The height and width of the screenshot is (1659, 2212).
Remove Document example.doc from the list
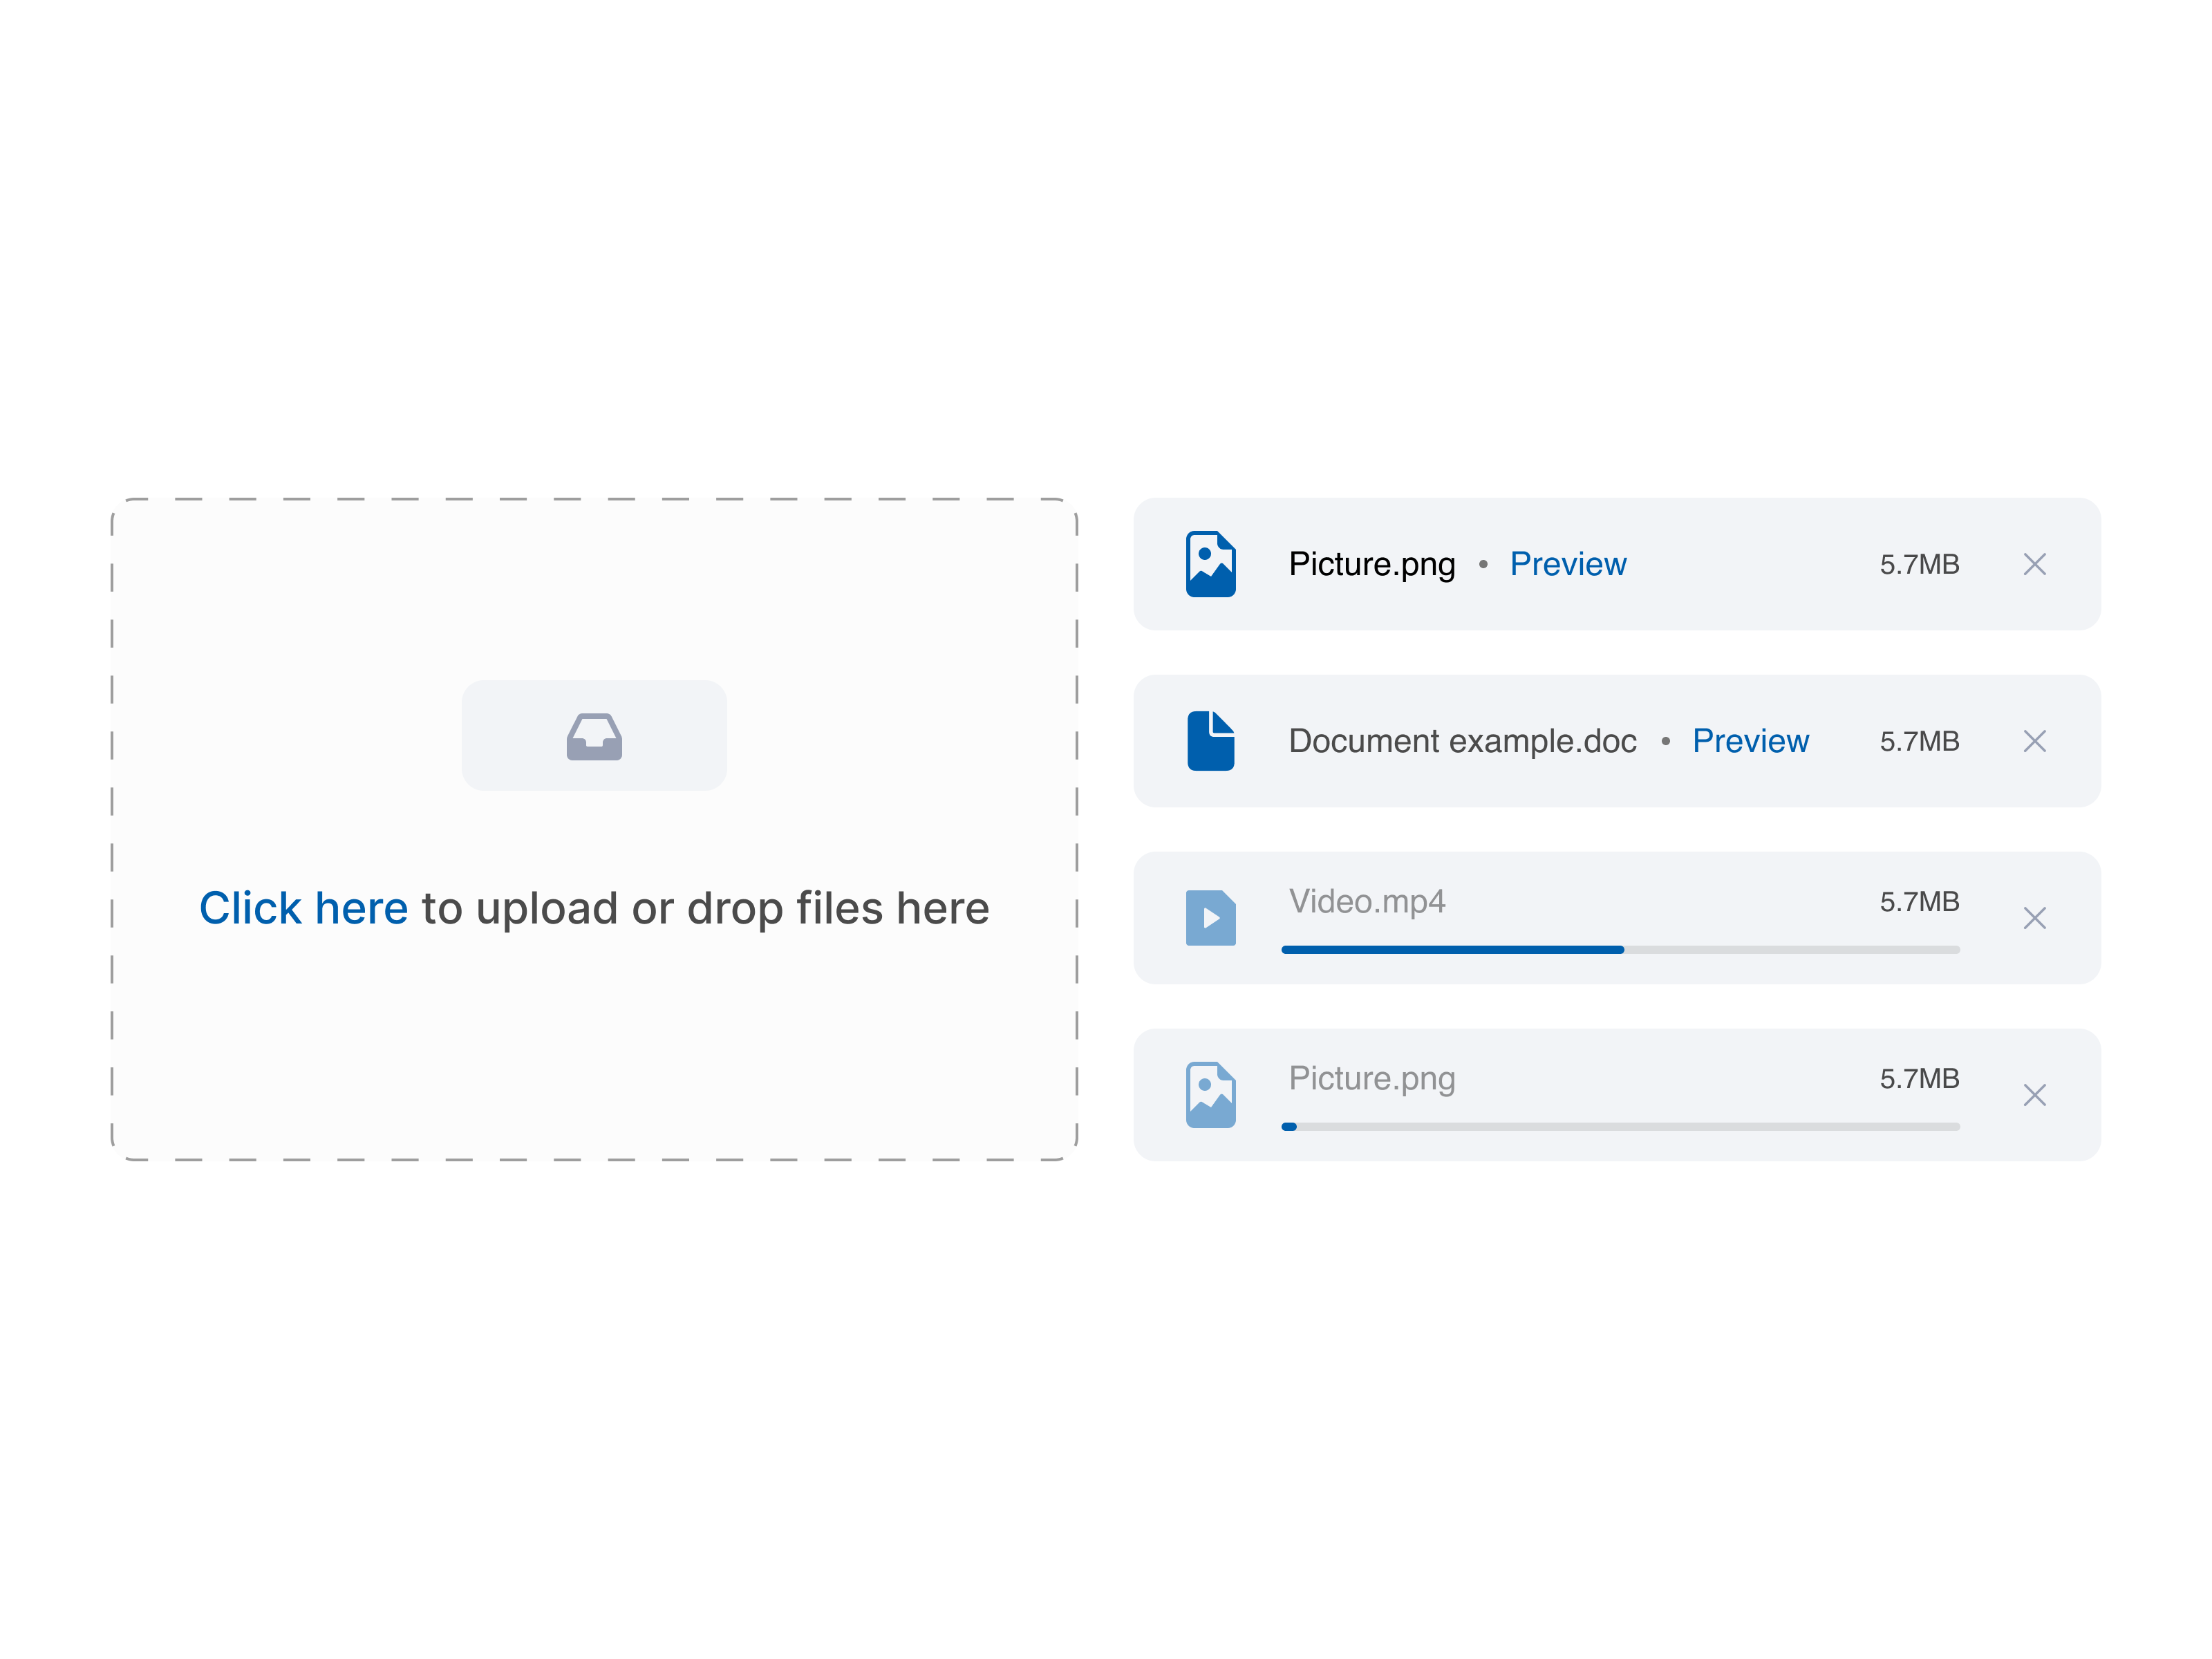click(2034, 741)
